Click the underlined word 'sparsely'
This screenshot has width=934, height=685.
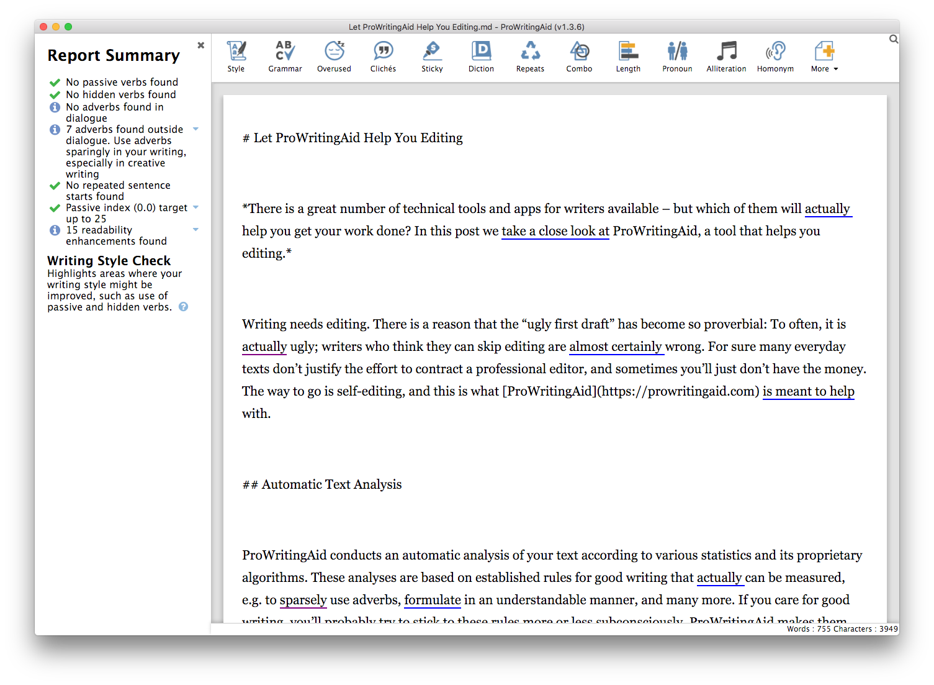(303, 600)
